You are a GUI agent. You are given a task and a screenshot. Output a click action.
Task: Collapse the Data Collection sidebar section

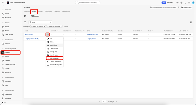click(x=3, y=90)
